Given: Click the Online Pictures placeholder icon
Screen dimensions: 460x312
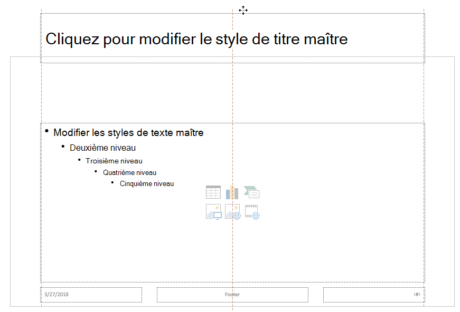Looking at the screenshot, I should [232, 212].
